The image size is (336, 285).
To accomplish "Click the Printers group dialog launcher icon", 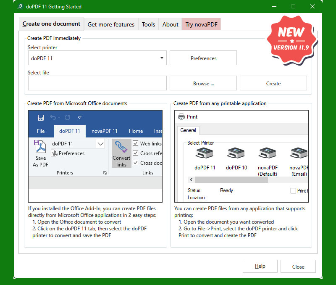I will click(105, 173).
